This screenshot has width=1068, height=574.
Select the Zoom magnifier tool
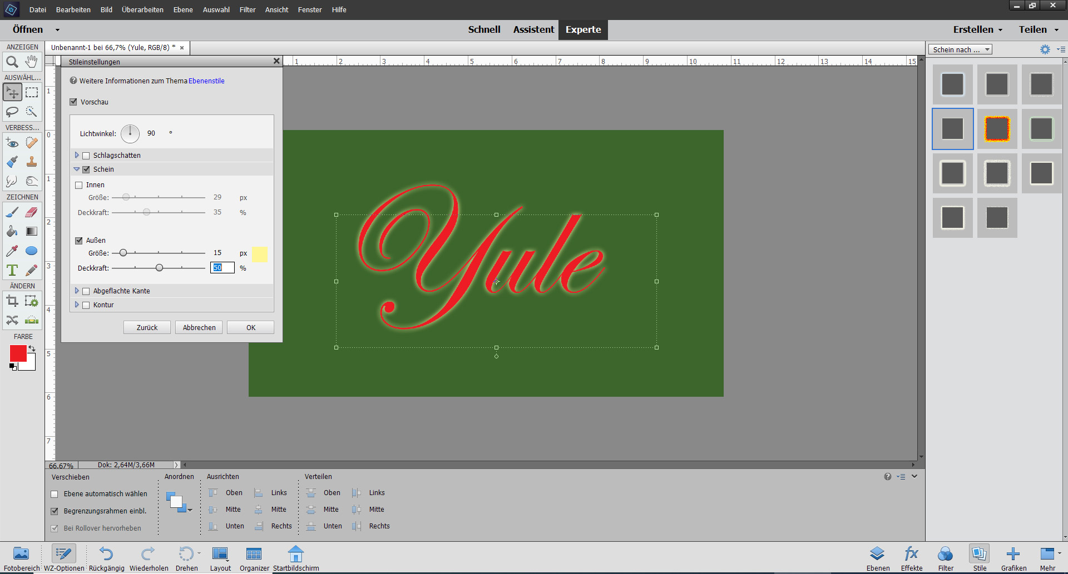tap(12, 62)
